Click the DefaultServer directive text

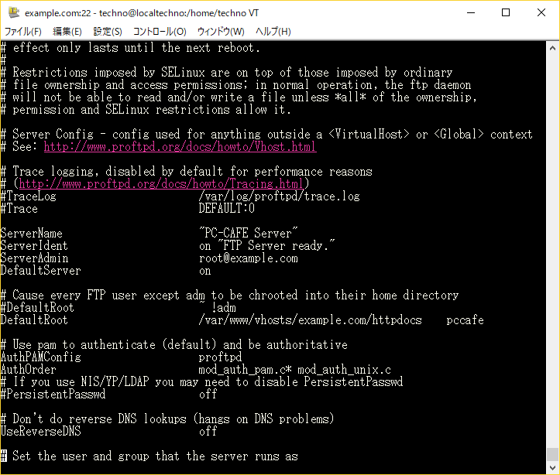coord(40,270)
